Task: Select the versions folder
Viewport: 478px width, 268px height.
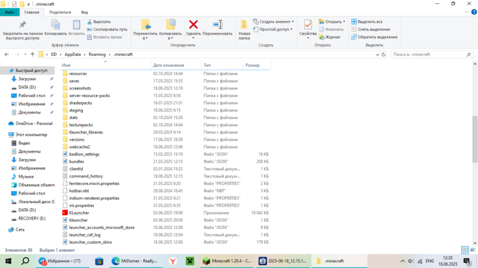Action: pos(73,140)
